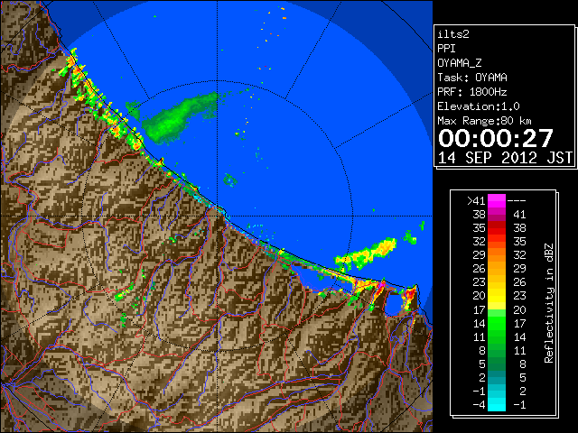Click the 00:00:27 timestamp
Viewport: 578px width, 433px height.
(496, 138)
